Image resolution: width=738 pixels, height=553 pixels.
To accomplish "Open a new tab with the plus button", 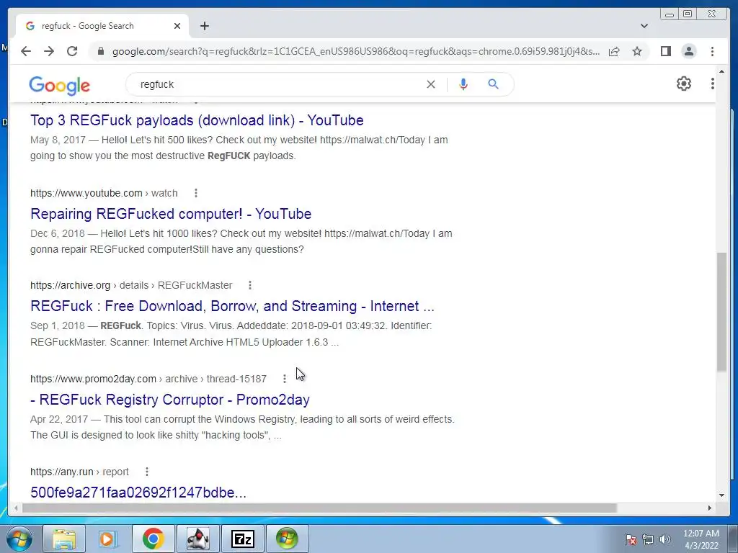I will (x=204, y=26).
